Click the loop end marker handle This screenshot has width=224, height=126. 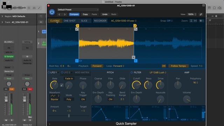pos(135,26)
